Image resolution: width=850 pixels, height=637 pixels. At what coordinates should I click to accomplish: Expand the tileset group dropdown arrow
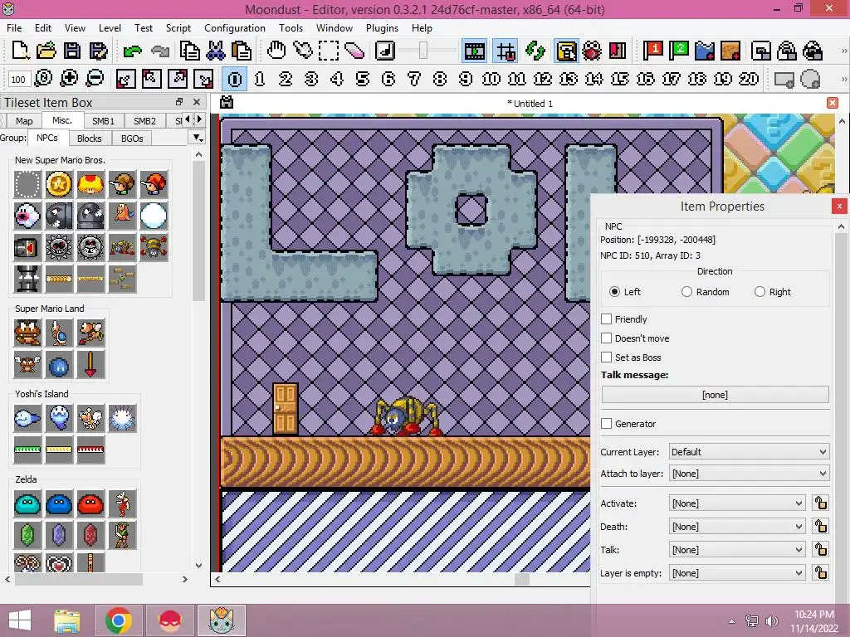pos(198,139)
